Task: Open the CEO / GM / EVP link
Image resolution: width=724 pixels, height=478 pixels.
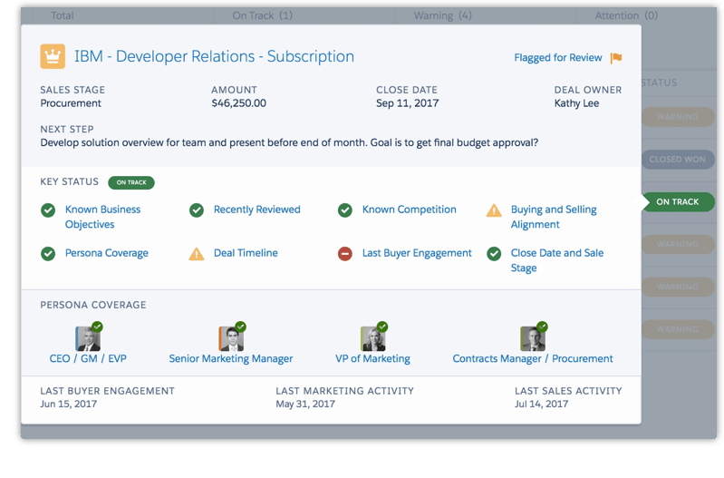Action: [88, 359]
